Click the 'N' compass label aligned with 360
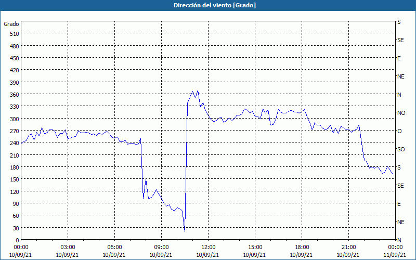This screenshot has width=416, height=260. coord(399,95)
